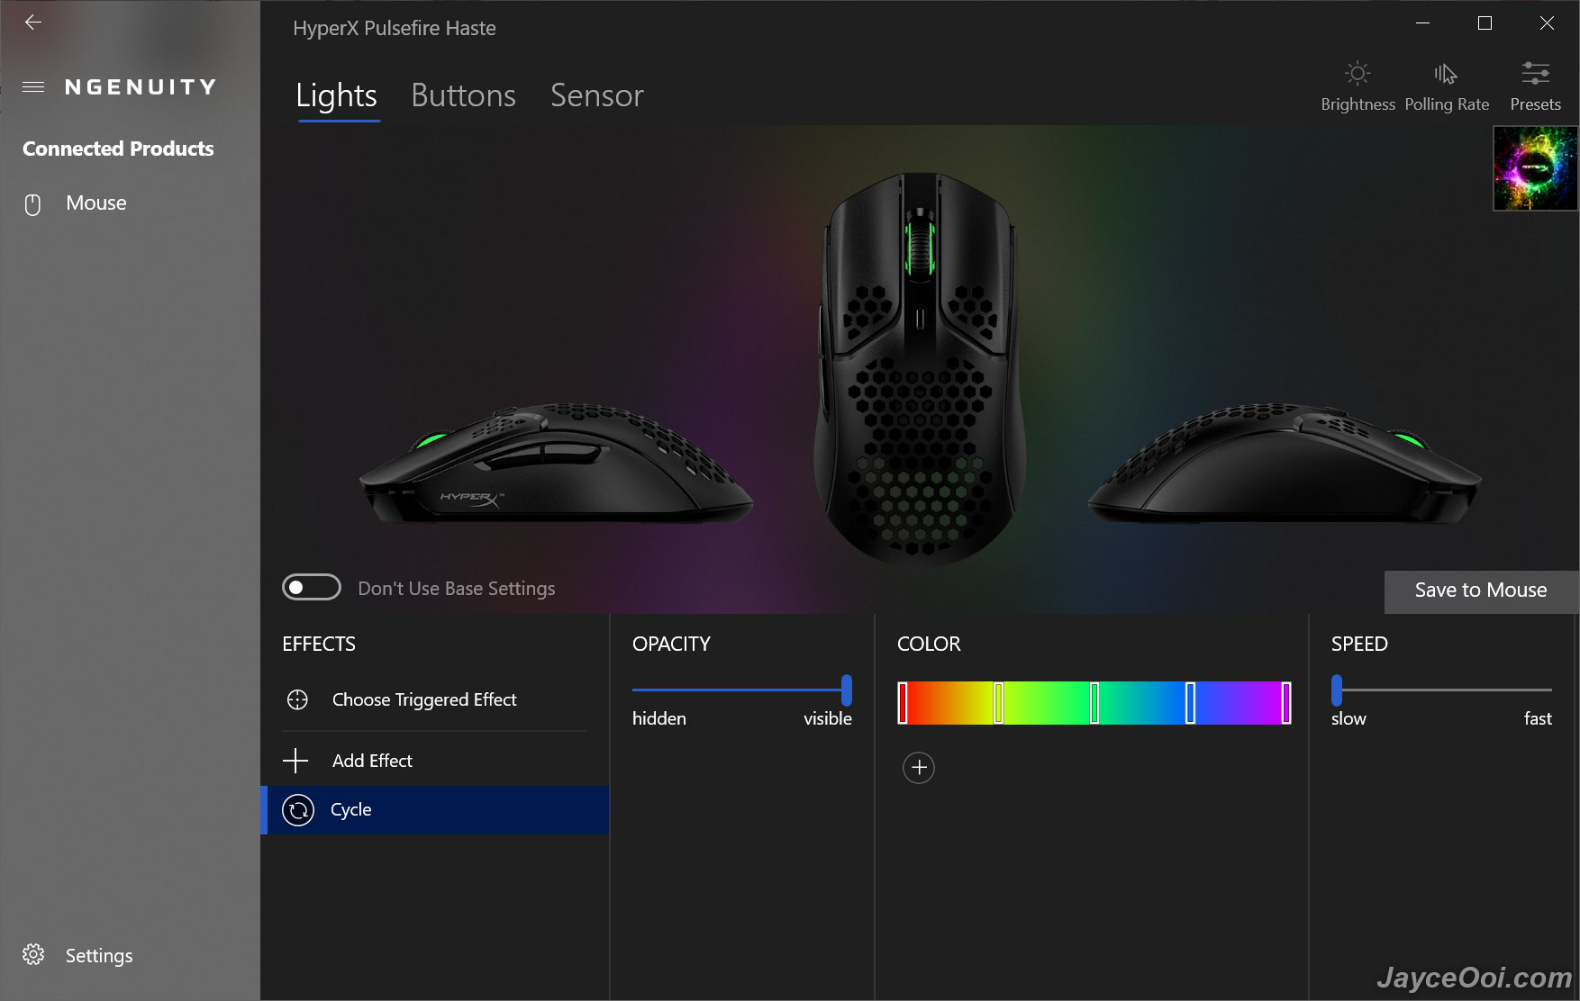1580x1001 pixels.
Task: Switch to the Buttons tab
Action: pos(463,95)
